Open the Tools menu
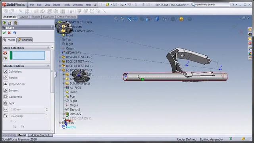Image resolution: width=254 pixels, height=143 pixels. [x=66, y=5]
